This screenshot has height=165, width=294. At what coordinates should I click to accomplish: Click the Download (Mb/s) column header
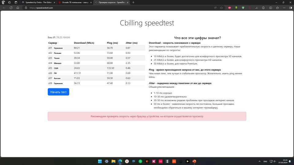click(84, 43)
